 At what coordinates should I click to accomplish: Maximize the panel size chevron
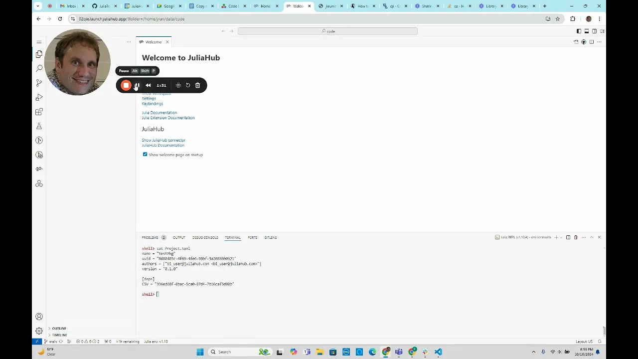(592, 237)
